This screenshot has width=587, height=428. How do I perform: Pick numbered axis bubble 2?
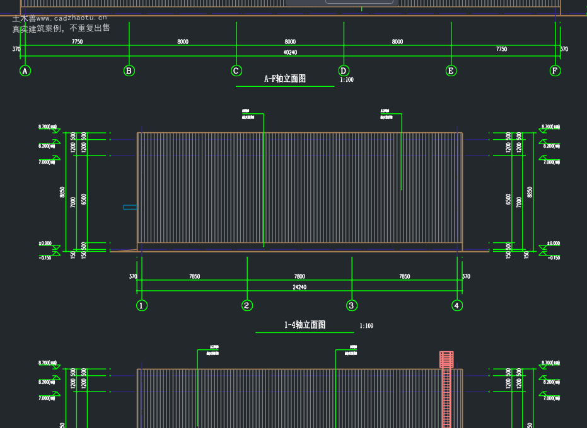pyautogui.click(x=247, y=305)
